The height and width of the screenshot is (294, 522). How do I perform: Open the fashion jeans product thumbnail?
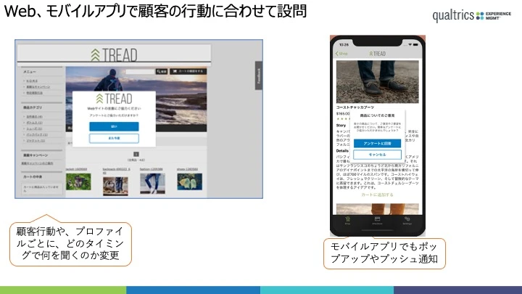(x=151, y=182)
